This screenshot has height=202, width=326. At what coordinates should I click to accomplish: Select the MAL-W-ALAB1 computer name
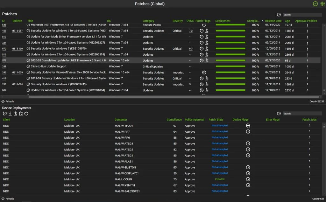click(124, 161)
